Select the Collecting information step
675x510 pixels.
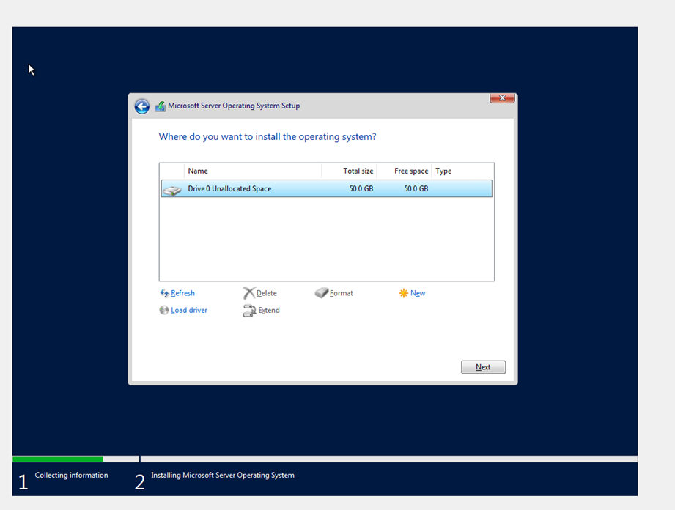pyautogui.click(x=71, y=475)
